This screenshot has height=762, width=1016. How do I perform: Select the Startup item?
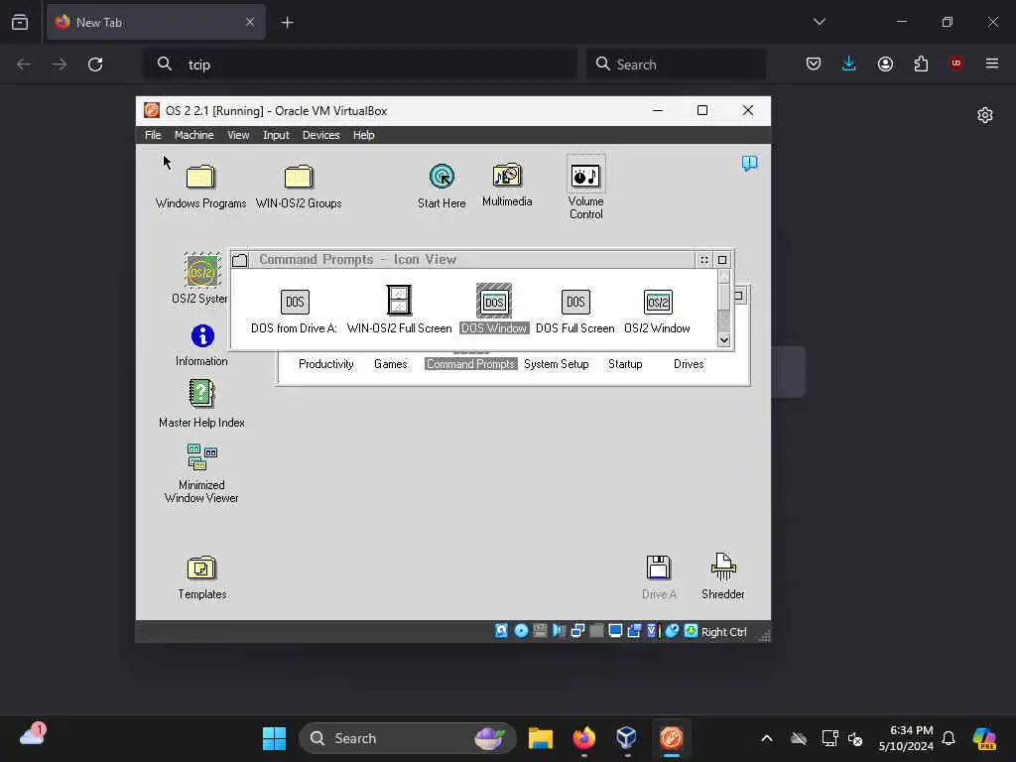click(x=625, y=364)
